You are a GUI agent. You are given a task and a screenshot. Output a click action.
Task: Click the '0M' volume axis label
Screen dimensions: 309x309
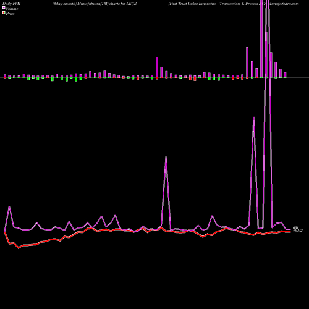point(295,228)
